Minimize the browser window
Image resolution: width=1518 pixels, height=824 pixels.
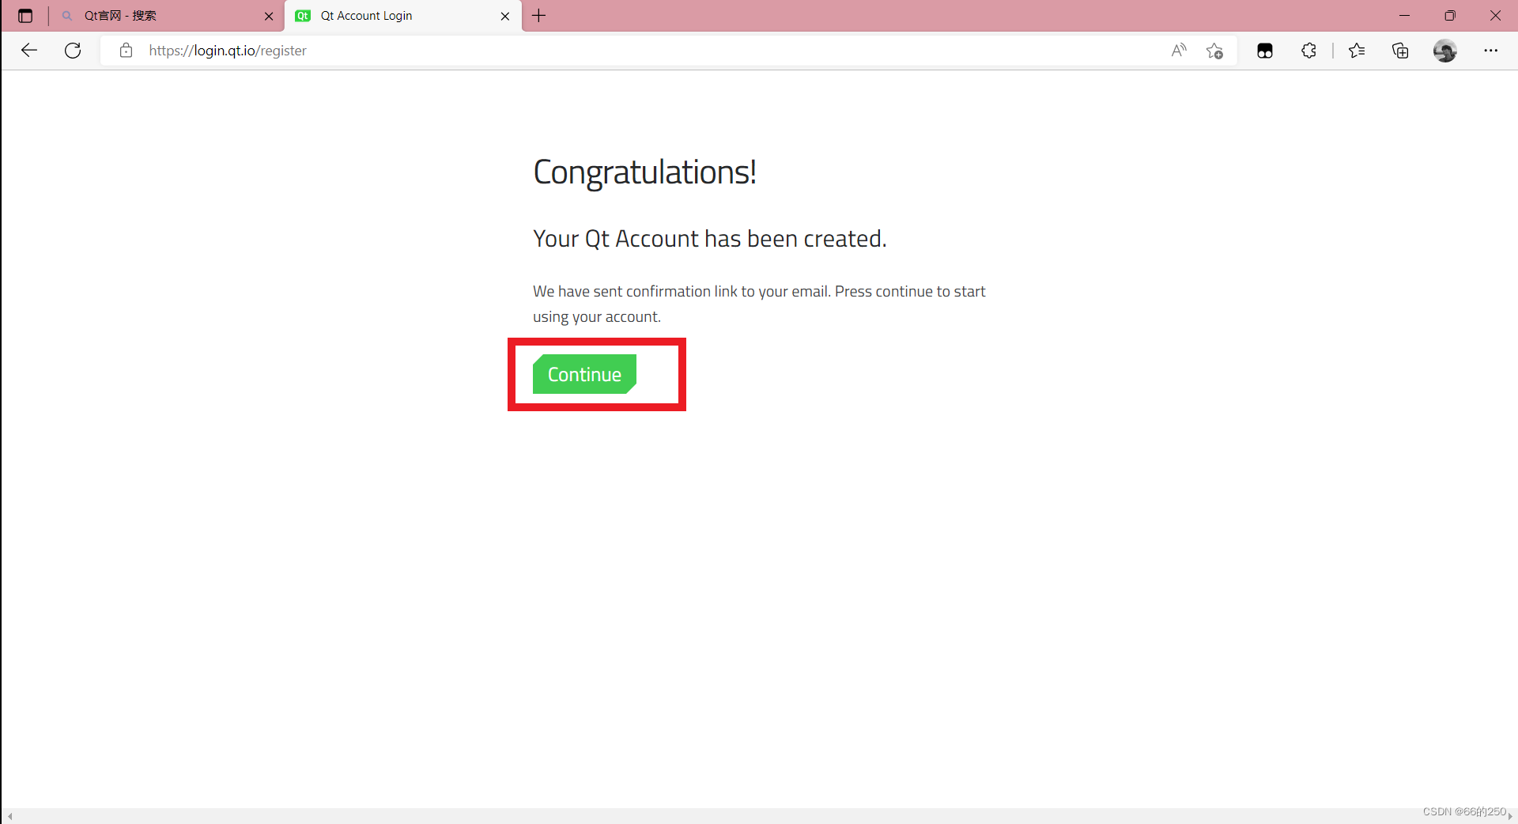(1404, 16)
